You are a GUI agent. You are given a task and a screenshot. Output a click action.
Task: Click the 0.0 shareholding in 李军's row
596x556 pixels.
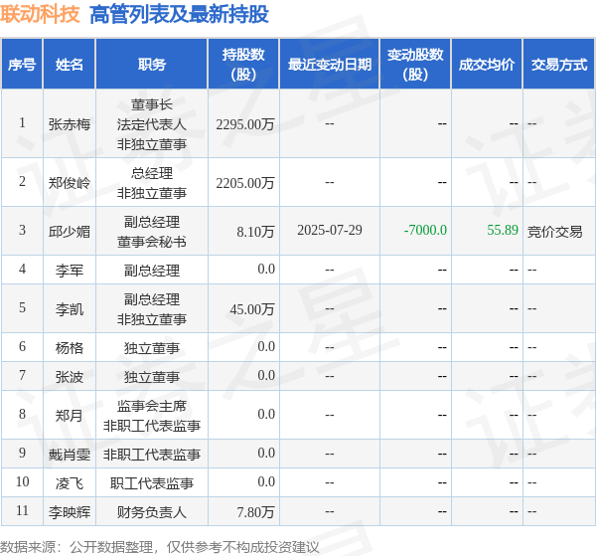click(x=266, y=270)
